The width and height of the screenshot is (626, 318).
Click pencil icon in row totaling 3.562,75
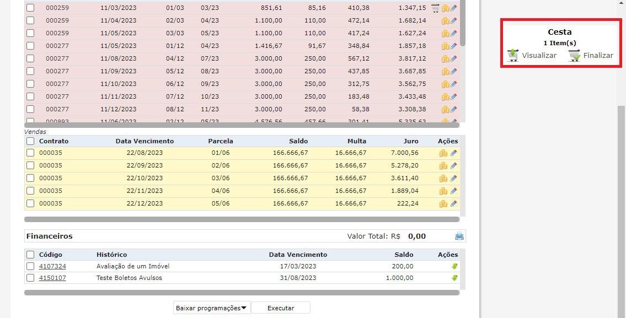coord(453,84)
